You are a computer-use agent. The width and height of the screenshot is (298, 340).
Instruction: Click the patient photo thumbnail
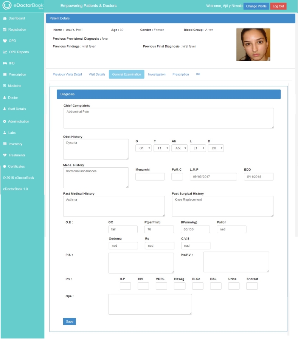pos(253,45)
